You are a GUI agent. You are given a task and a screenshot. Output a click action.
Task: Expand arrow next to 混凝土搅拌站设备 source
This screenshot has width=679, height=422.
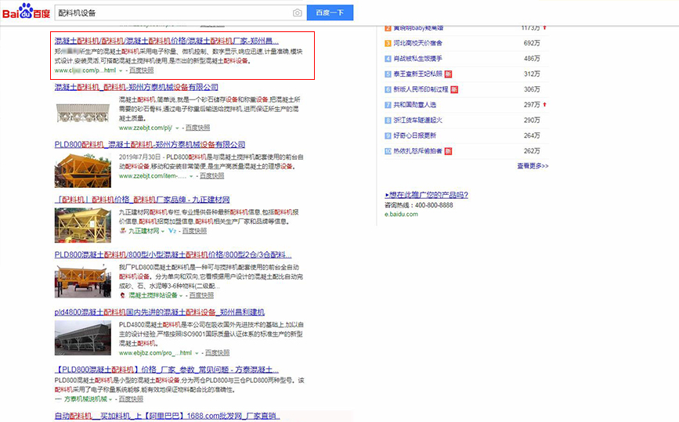coord(181,296)
